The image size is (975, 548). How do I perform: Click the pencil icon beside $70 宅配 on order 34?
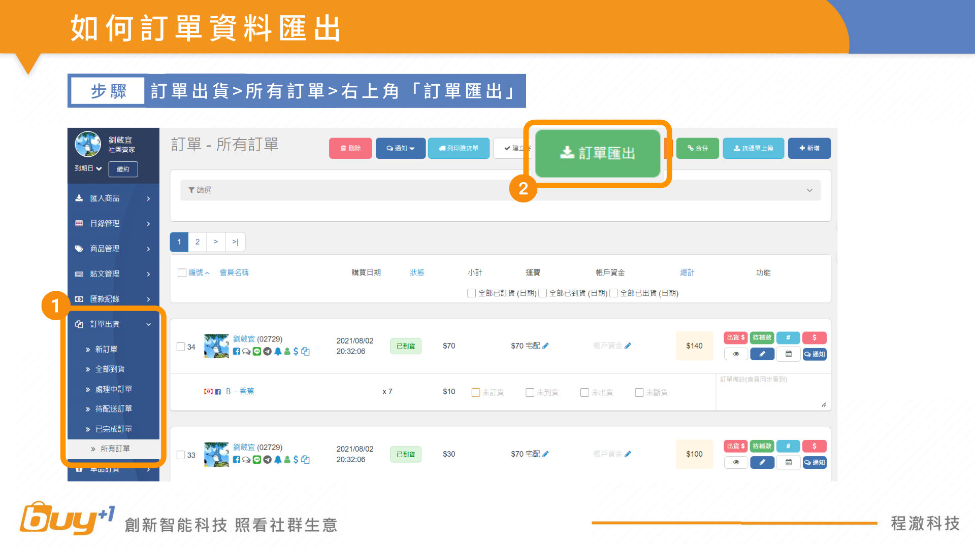[546, 346]
